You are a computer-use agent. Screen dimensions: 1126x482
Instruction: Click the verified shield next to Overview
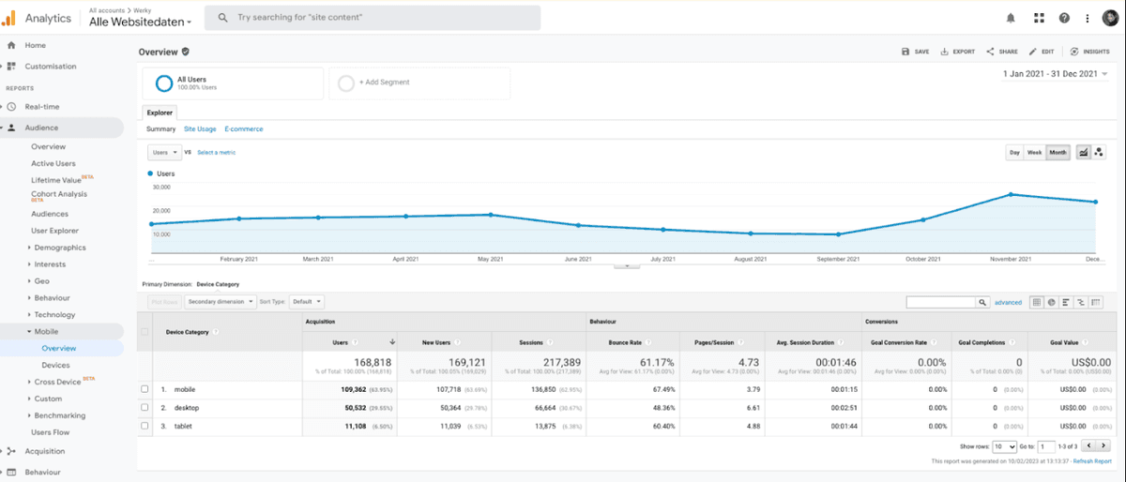click(186, 52)
